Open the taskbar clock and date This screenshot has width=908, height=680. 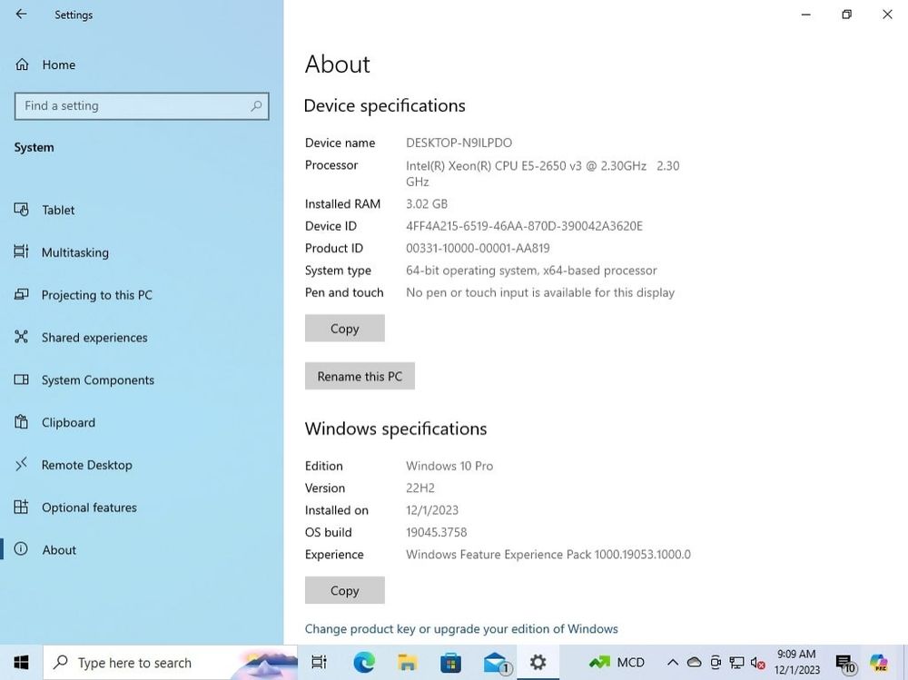tap(797, 662)
